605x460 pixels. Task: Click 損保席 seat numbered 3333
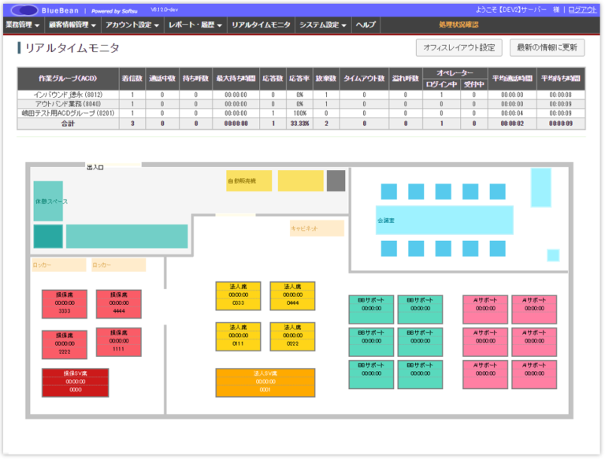pyautogui.click(x=64, y=303)
